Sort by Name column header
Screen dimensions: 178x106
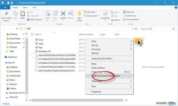pos(38,34)
